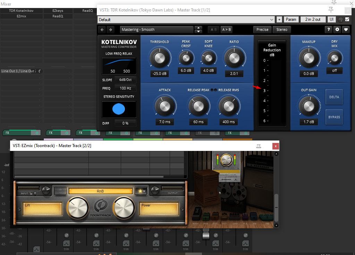Click the OUT GAIN knob
The image size is (355, 255).
coord(308,106)
